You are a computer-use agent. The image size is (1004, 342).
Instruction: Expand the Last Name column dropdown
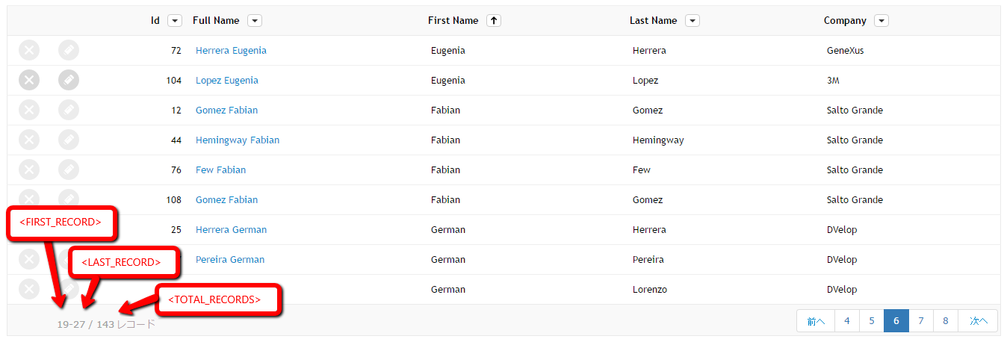click(x=692, y=21)
